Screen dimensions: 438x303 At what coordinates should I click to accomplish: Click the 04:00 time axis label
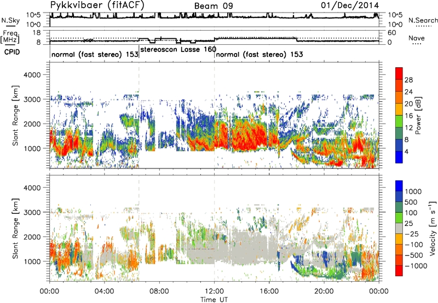(104, 292)
